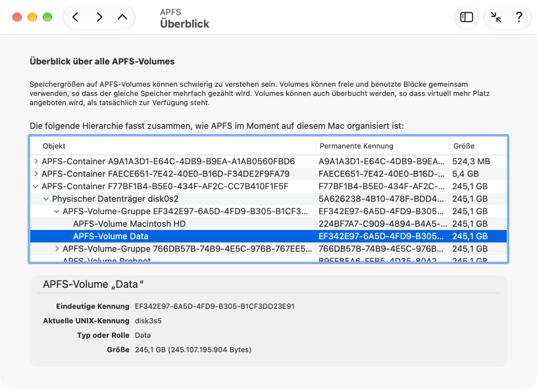Viewport: 537px width, 389px height.
Task: Click the disk3s5 UNIX identifier value
Action: [x=148, y=321]
